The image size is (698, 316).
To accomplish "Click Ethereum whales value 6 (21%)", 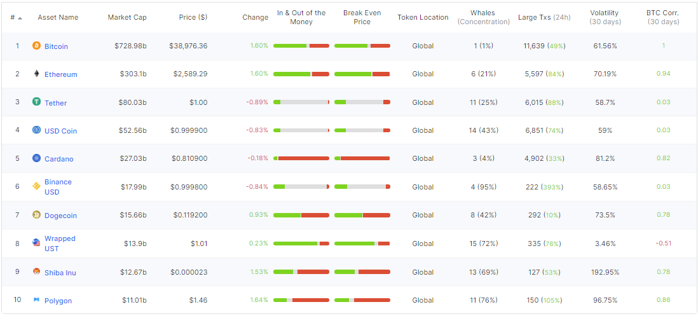I will click(483, 74).
